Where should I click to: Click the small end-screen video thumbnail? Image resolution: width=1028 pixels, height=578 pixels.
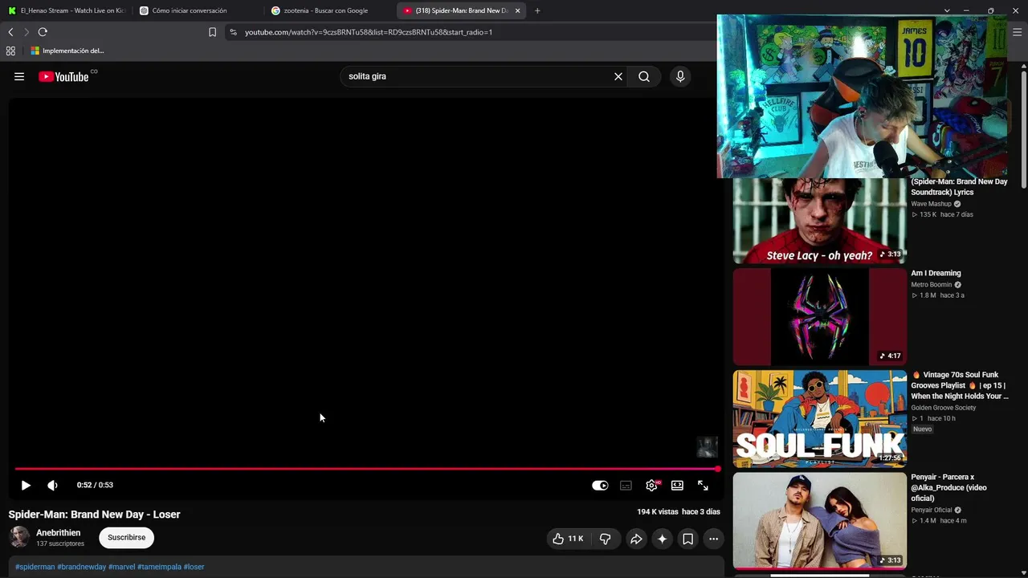coord(707,446)
